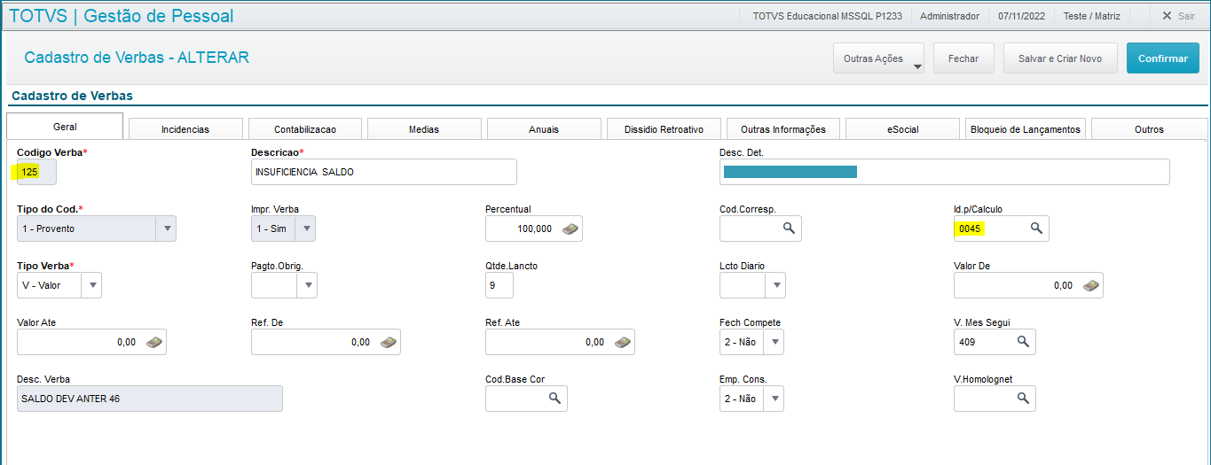Expand the Impr. Verba dropdown
This screenshot has height=465, width=1211.
[x=306, y=229]
